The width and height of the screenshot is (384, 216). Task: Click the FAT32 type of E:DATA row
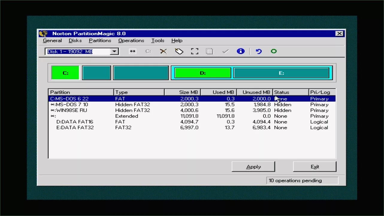pos(123,127)
